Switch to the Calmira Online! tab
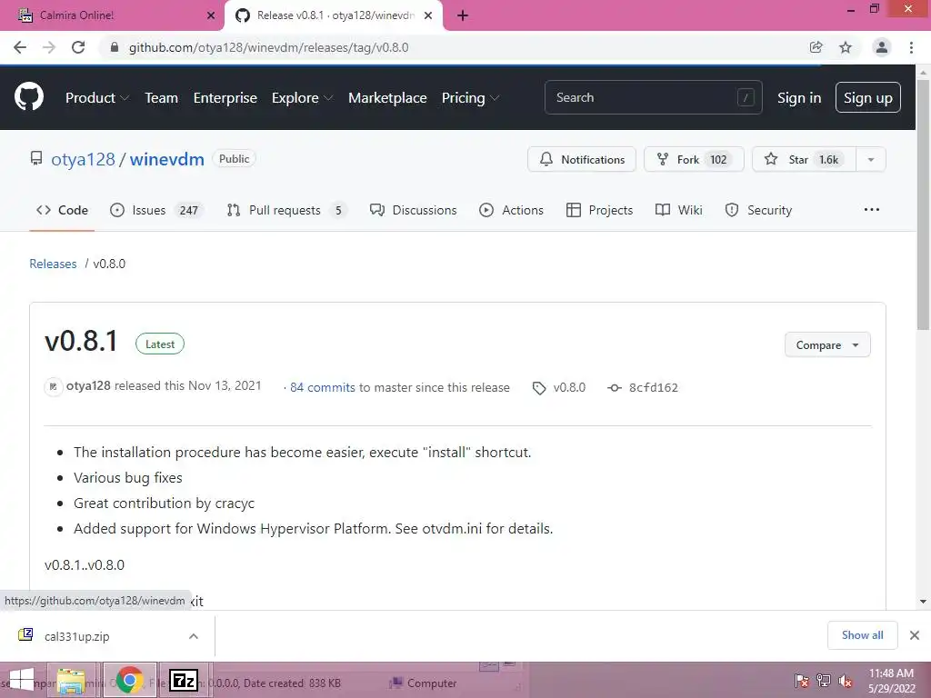Viewport: 931px width, 698px height. click(x=111, y=15)
